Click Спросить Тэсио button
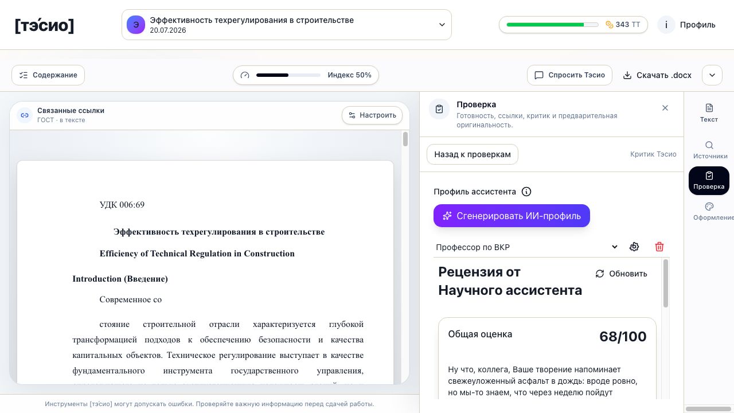The width and height of the screenshot is (734, 413). click(x=569, y=75)
